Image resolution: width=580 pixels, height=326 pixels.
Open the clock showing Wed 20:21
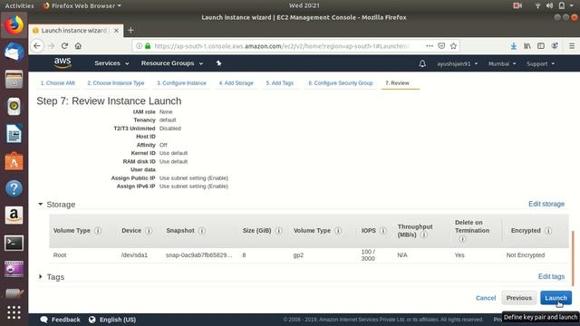tap(304, 5)
